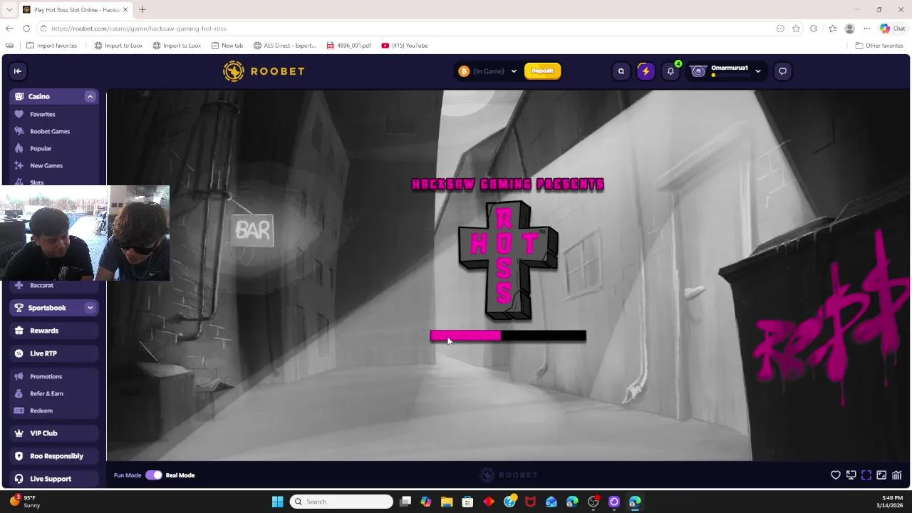
Task: Open the Import favorites bookmark
Action: 51,46
